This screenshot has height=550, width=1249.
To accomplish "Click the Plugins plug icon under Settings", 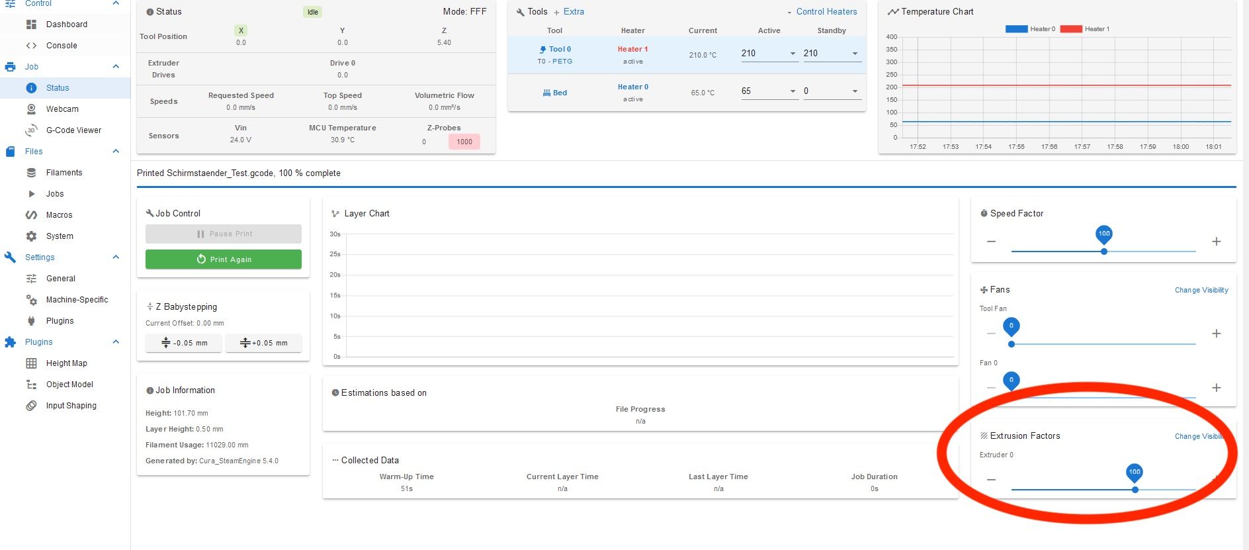I will click(31, 321).
